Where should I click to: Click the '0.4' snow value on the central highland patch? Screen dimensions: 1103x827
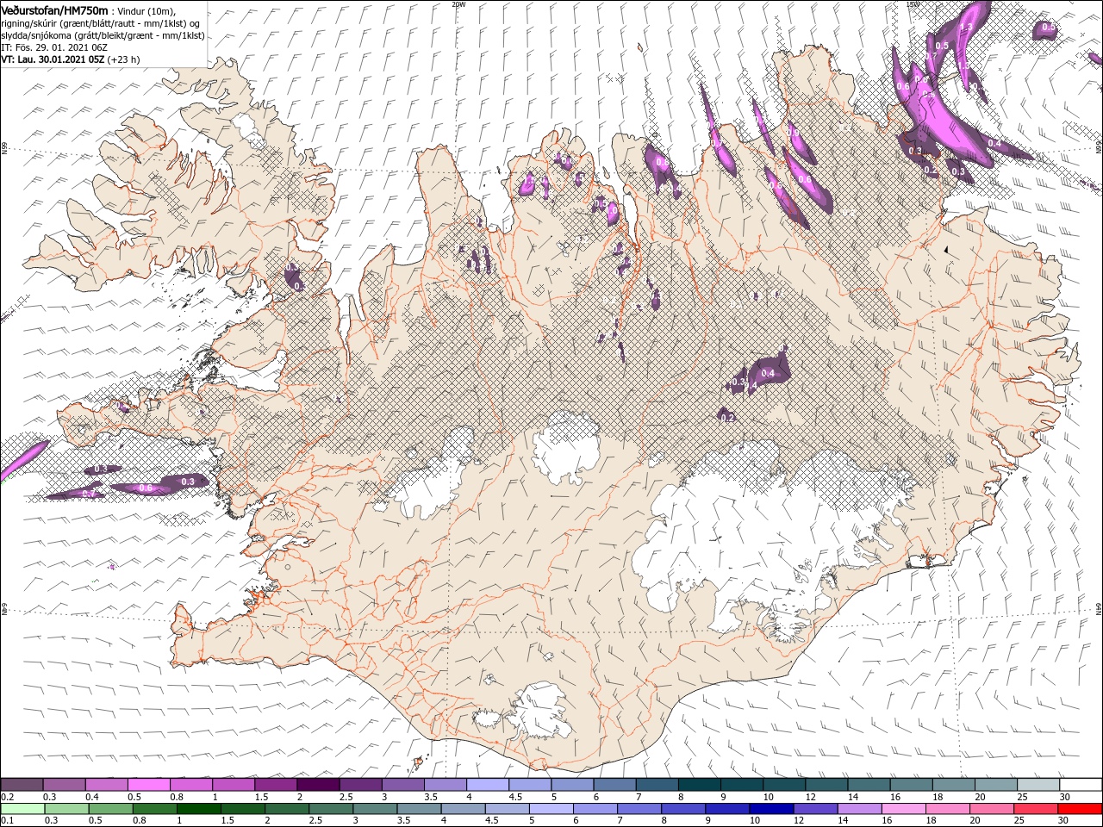[768, 373]
